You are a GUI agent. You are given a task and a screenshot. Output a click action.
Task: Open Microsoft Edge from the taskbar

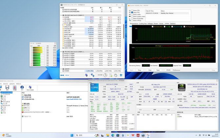pos(113,135)
